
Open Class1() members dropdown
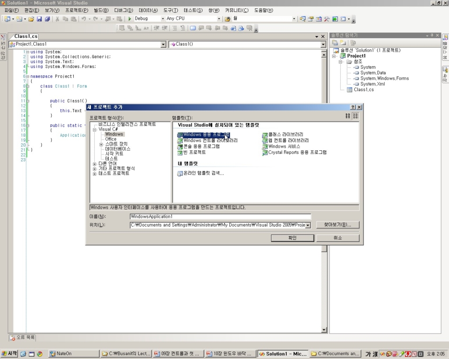(x=323, y=44)
